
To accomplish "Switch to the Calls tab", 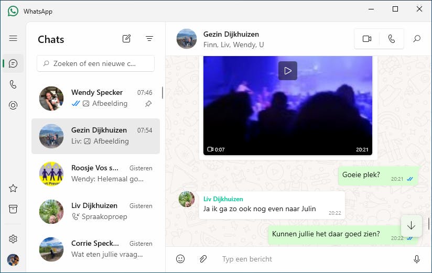I will click(13, 84).
